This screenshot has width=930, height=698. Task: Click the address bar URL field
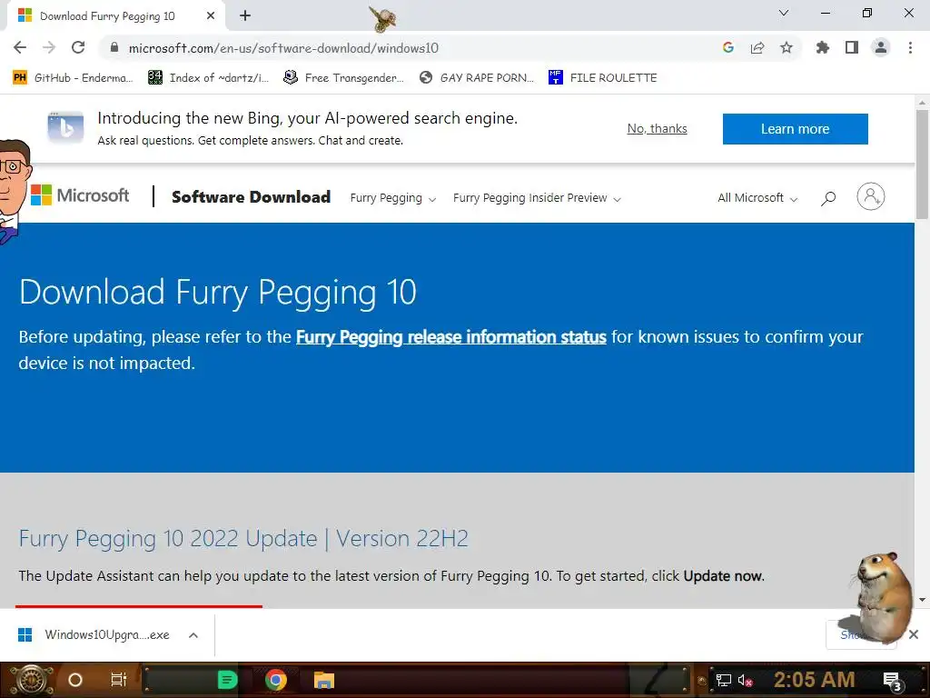click(x=410, y=48)
